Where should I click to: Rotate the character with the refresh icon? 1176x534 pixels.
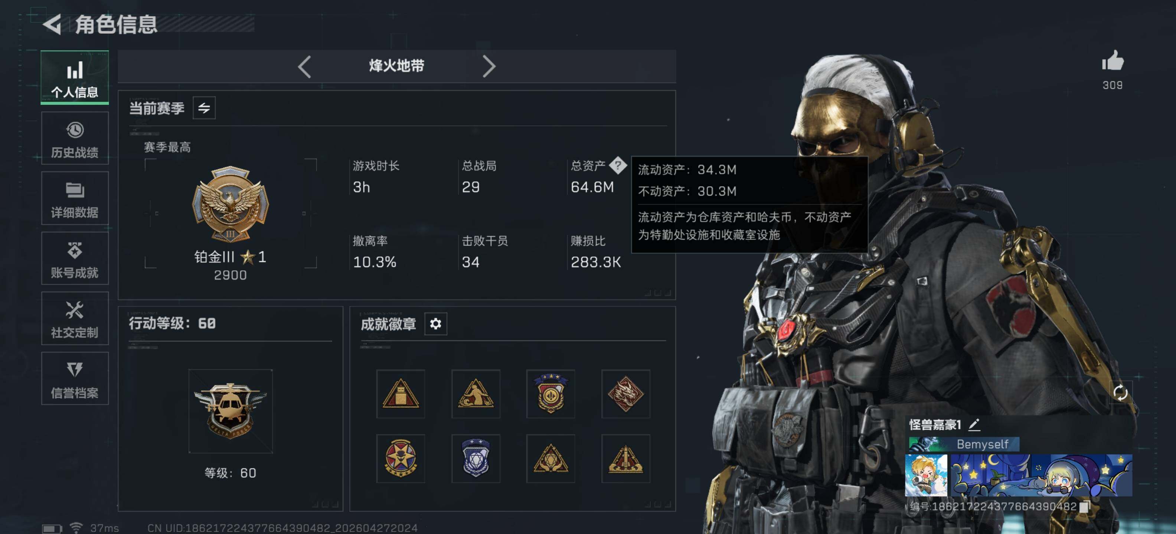coord(1121,393)
